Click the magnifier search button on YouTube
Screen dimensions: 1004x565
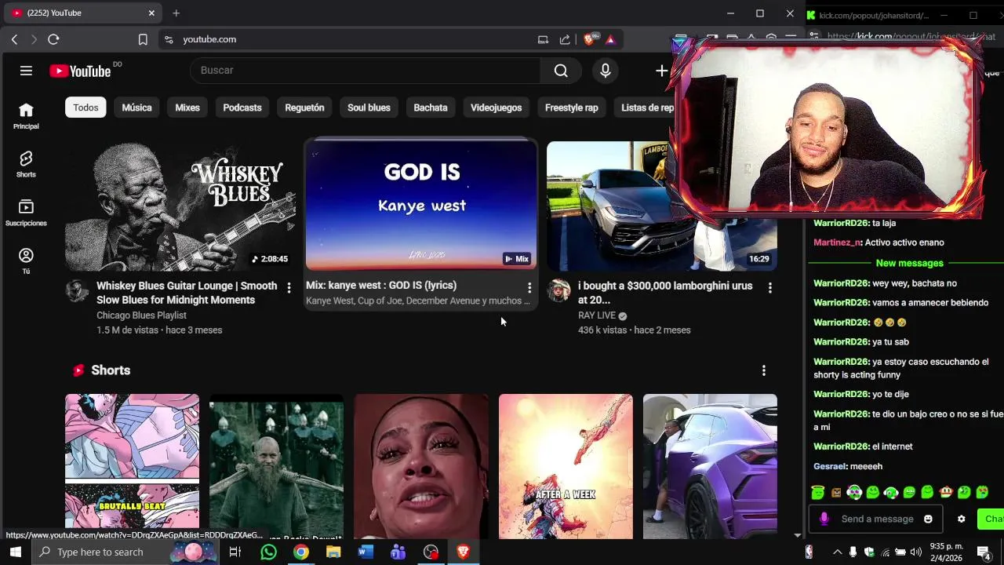click(x=561, y=71)
